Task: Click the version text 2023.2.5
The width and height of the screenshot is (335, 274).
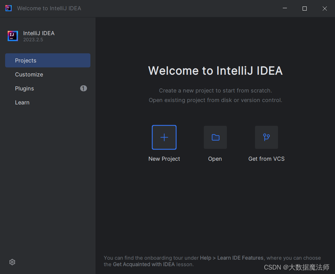Action: click(x=33, y=40)
